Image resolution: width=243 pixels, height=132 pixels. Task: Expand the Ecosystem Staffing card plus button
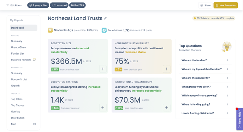click(103, 108)
